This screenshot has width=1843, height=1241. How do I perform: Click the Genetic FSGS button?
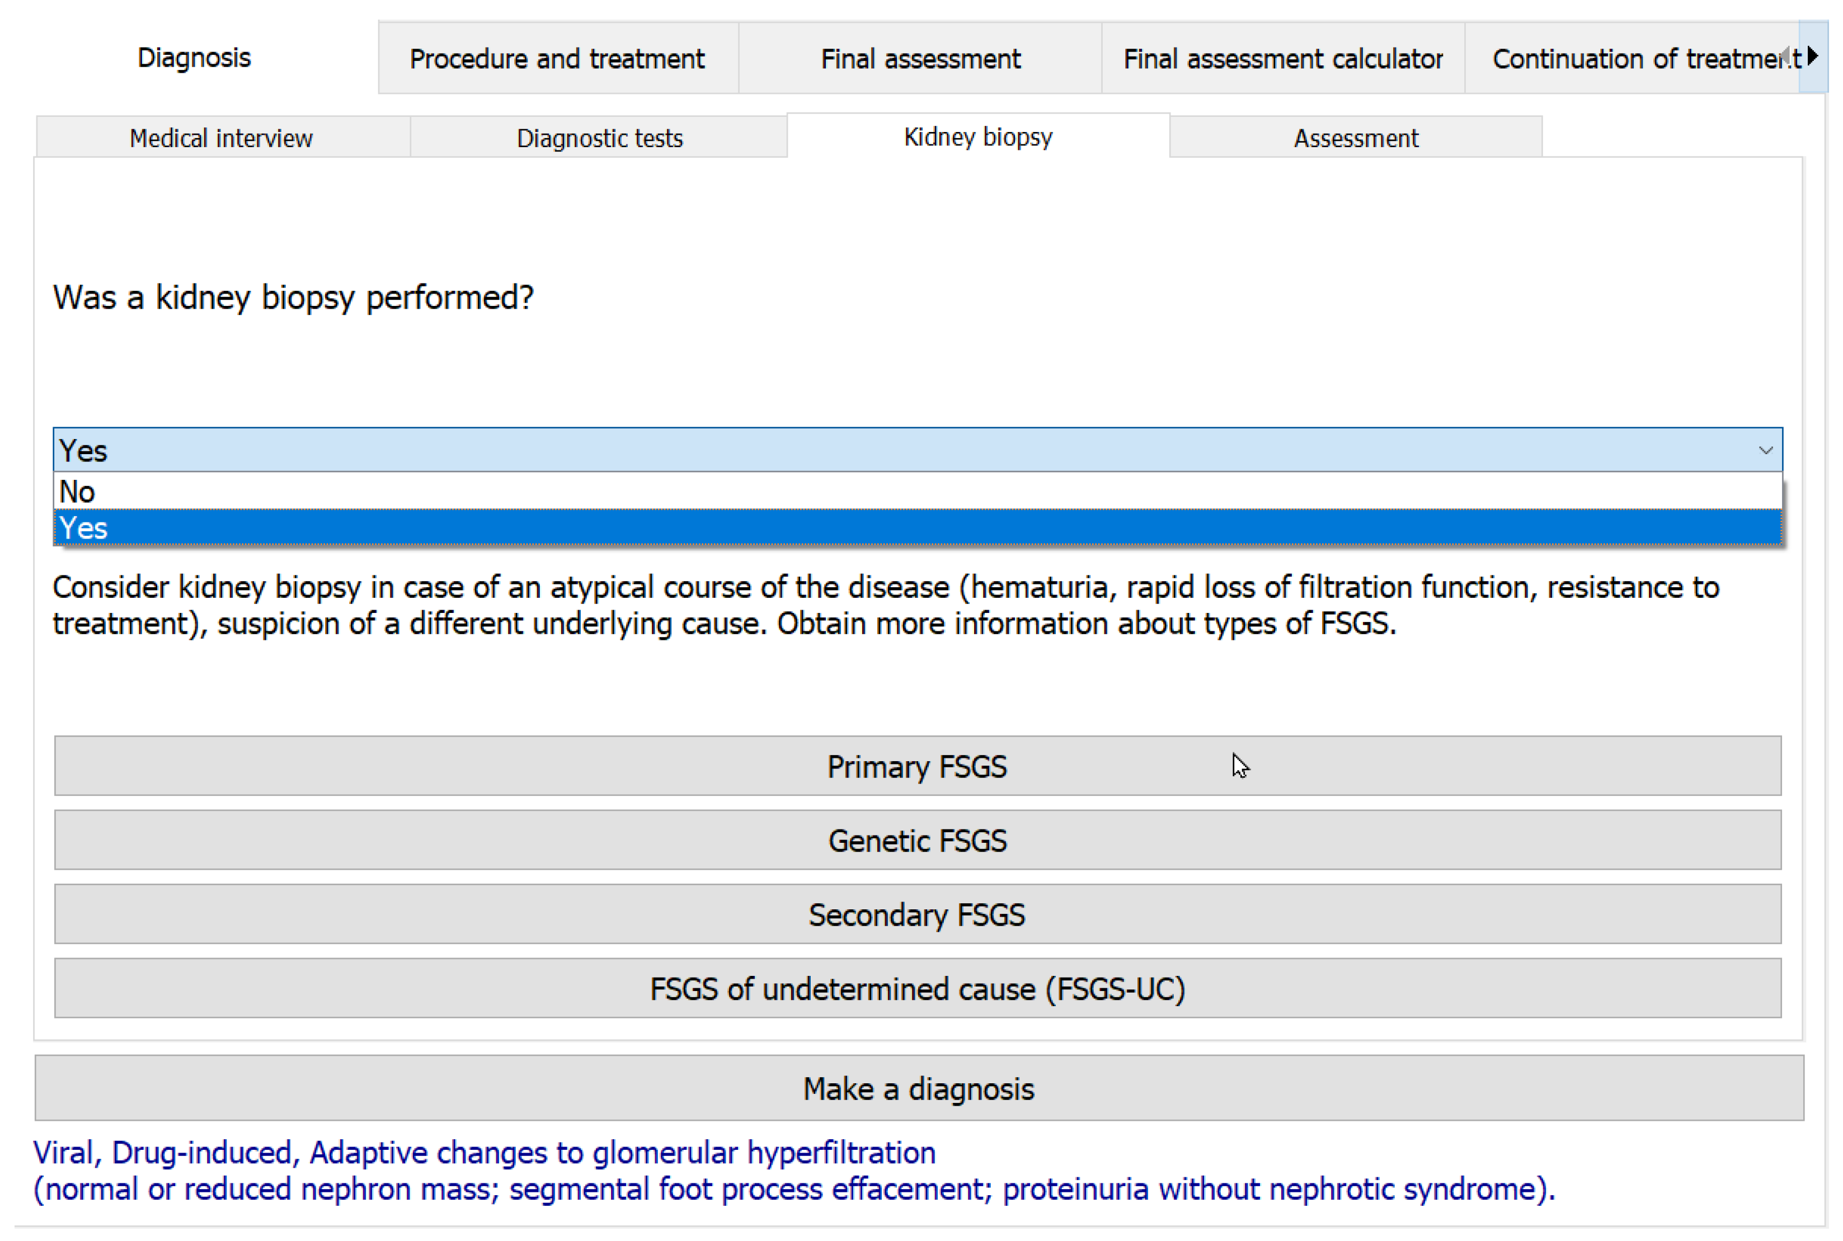pos(917,840)
